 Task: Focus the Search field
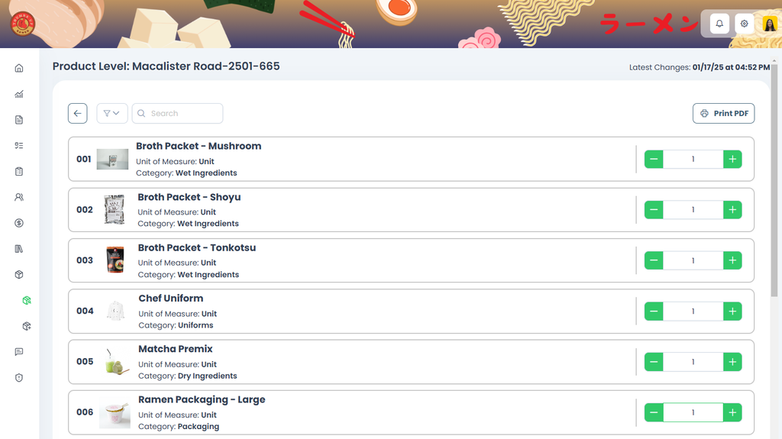(x=177, y=113)
